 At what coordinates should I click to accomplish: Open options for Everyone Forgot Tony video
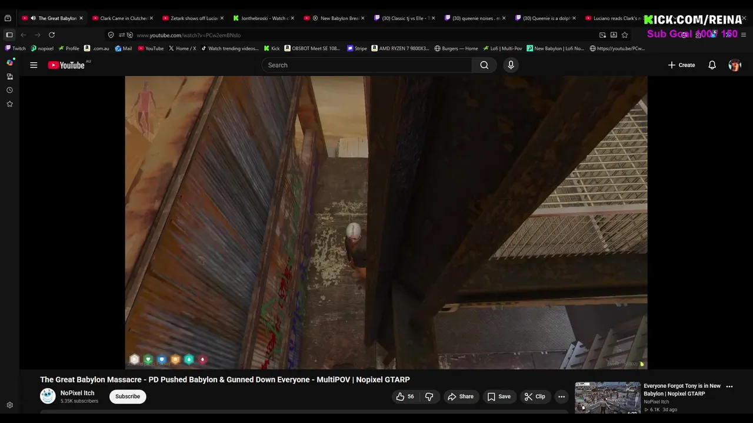(729, 387)
